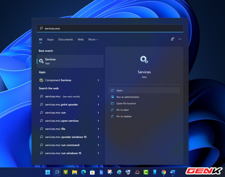This screenshot has width=225, height=177.
Task: Open File Explorer from taskbar
Action: click(75, 172)
